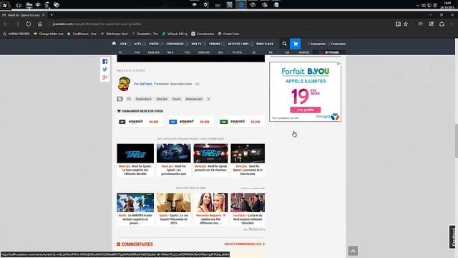Click the Xbox One tag
The image size is (458, 258).
[x=162, y=99]
